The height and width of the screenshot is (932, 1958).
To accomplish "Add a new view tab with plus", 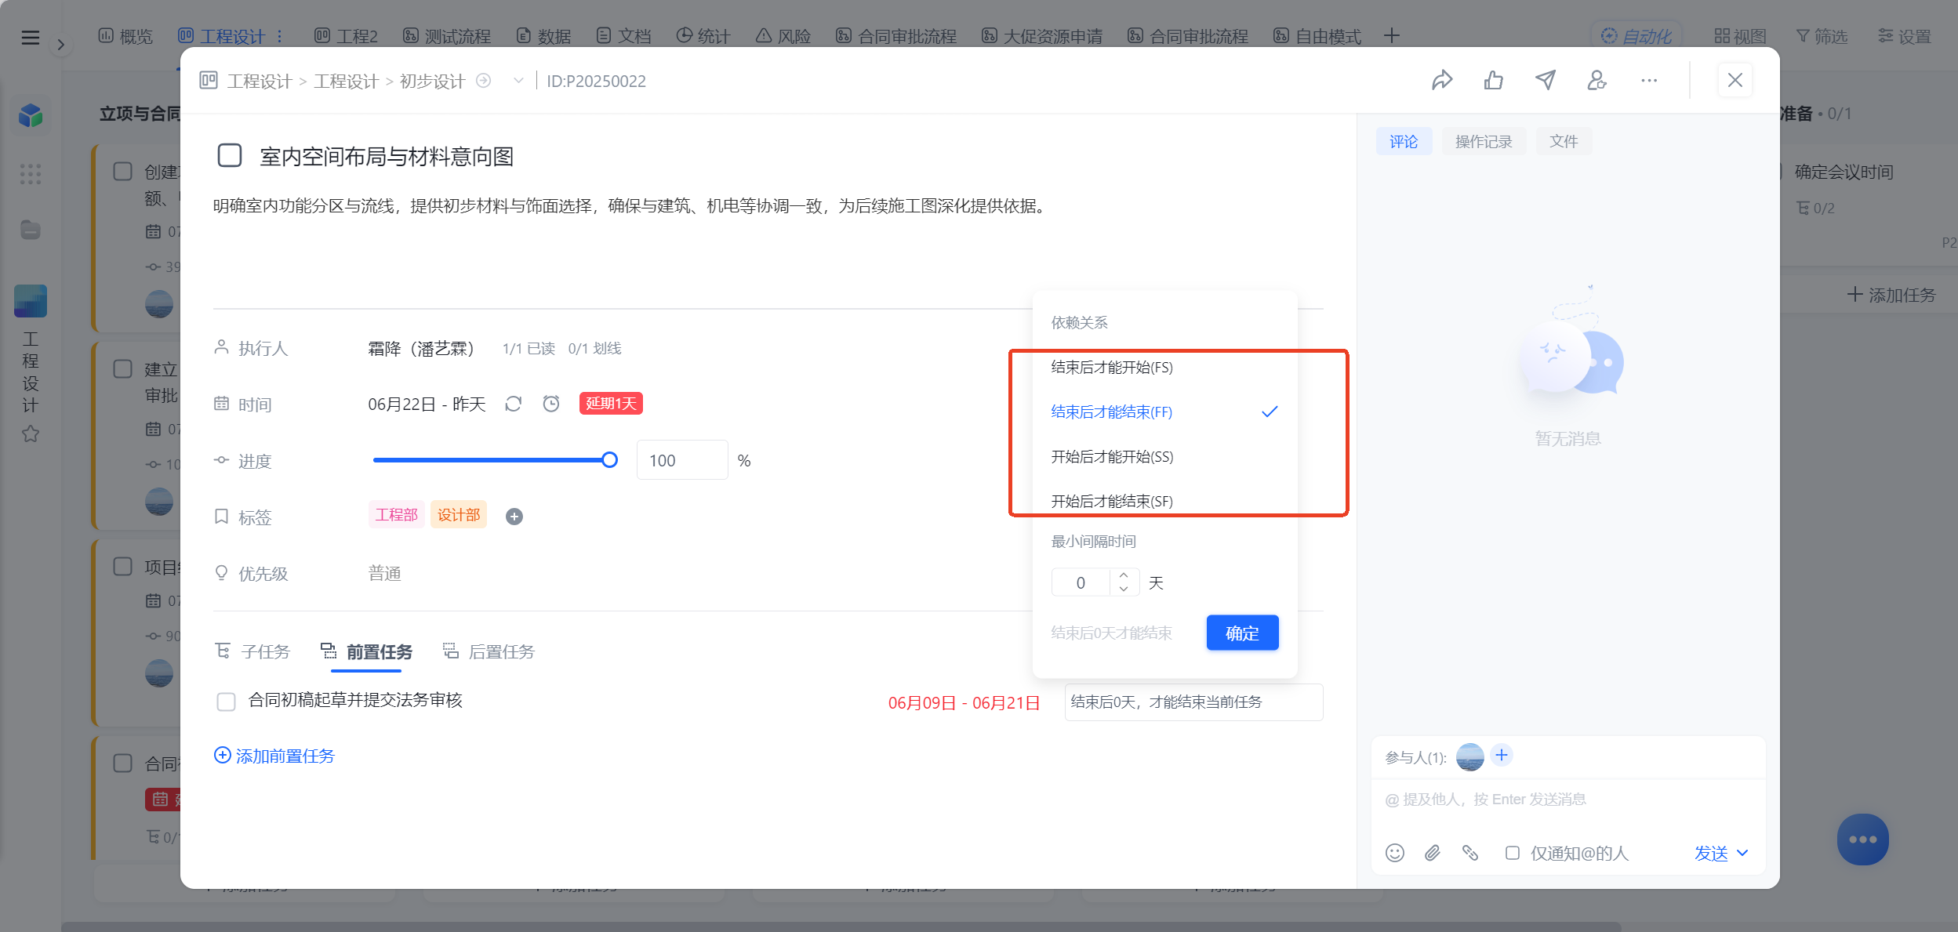I will pos(1392,36).
